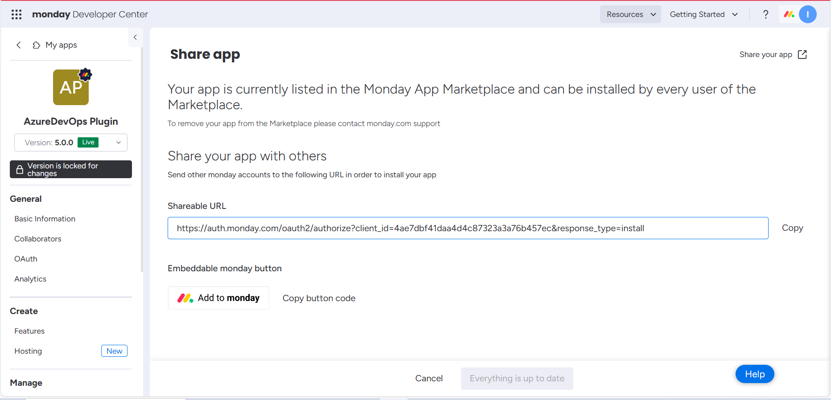
Task: Open the Help chat button
Action: click(755, 374)
